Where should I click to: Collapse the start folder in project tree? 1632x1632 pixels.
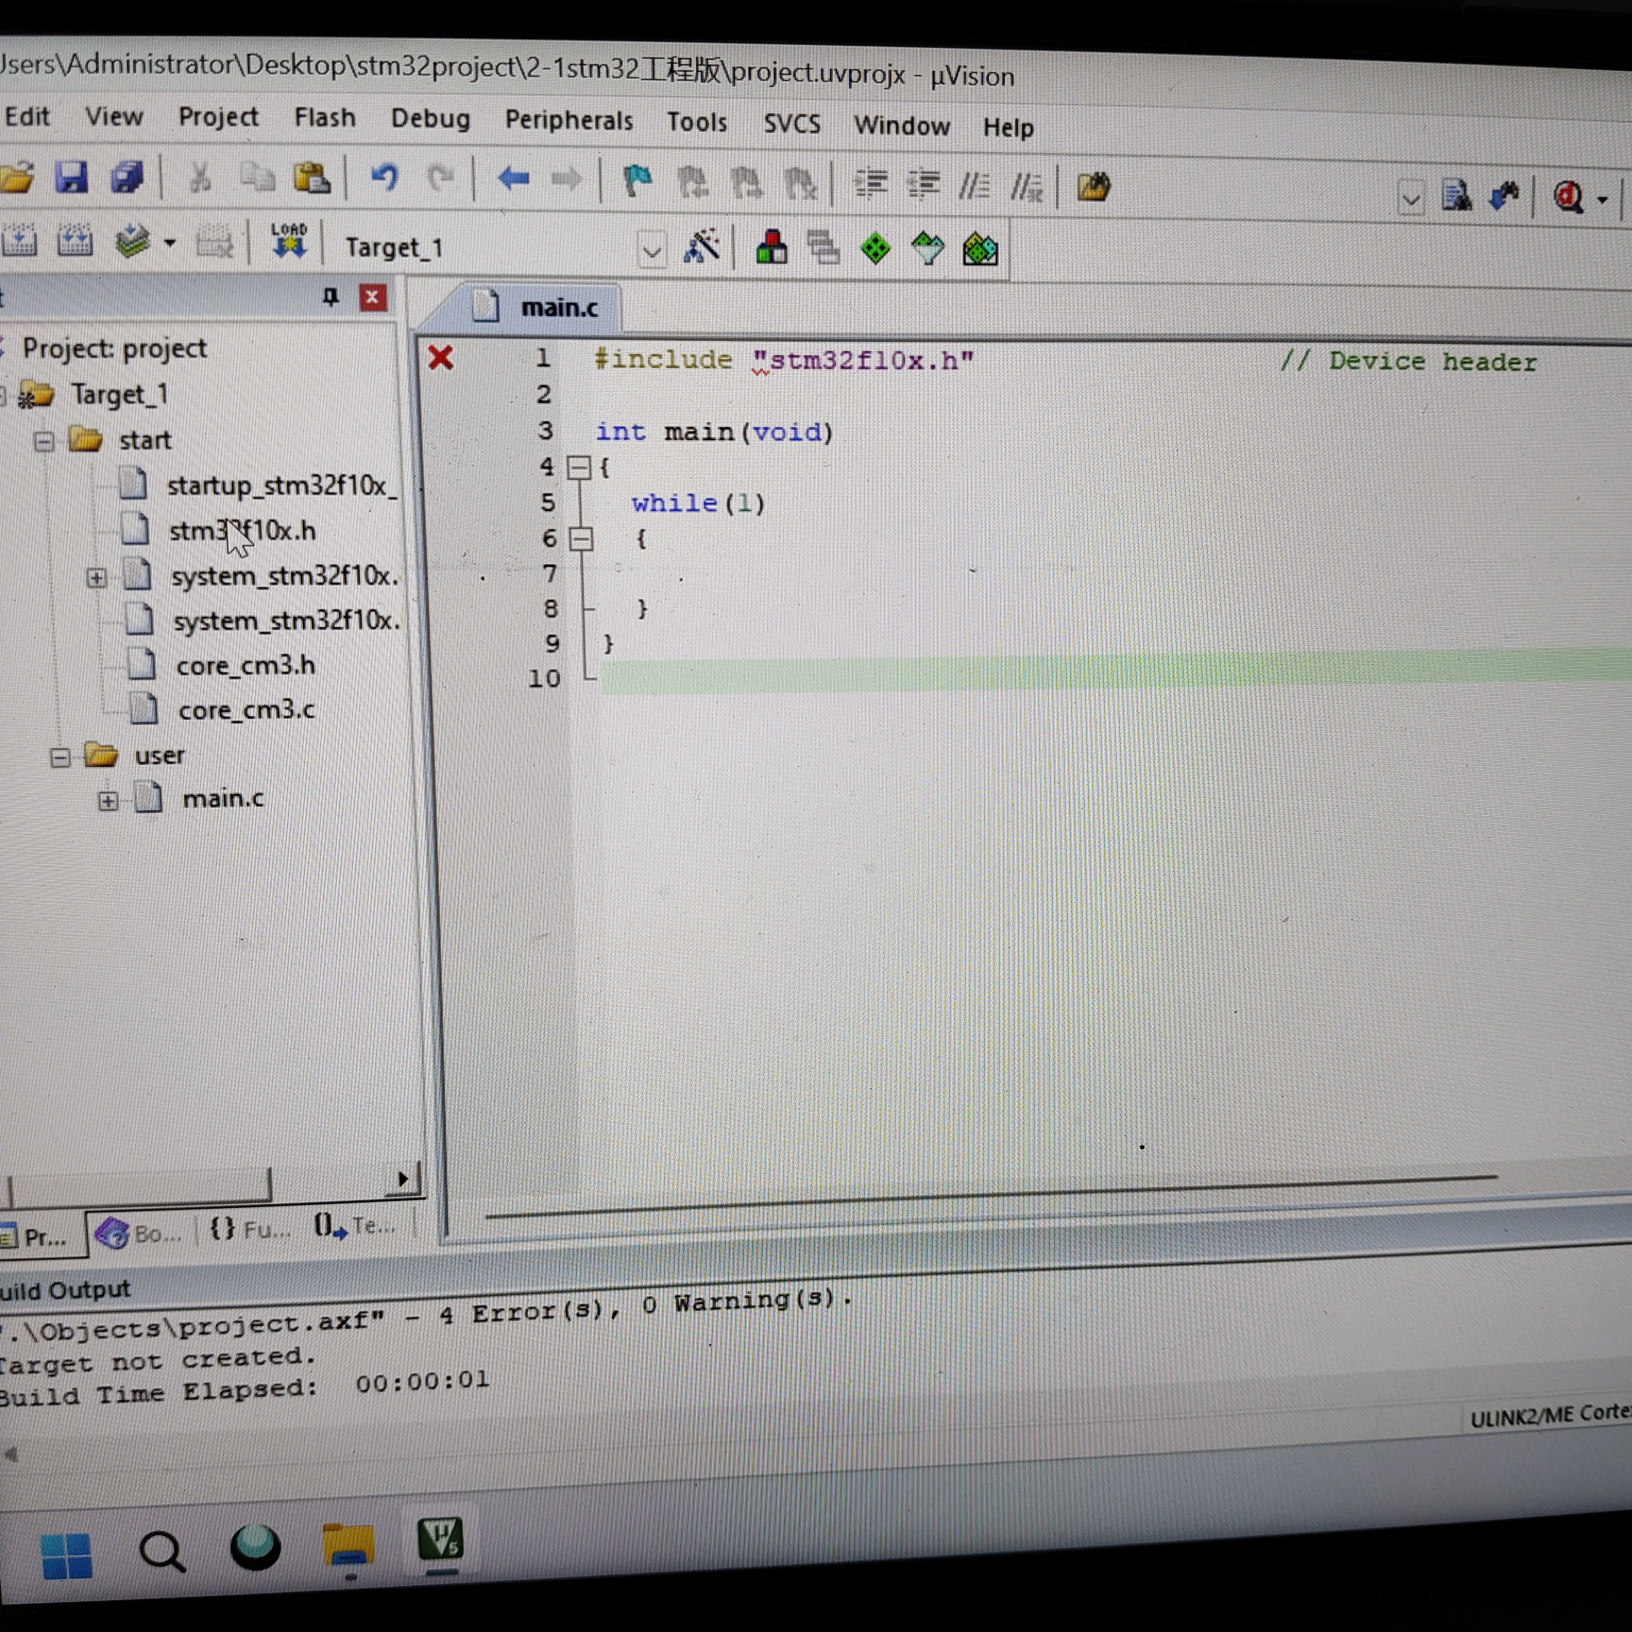pos(44,441)
